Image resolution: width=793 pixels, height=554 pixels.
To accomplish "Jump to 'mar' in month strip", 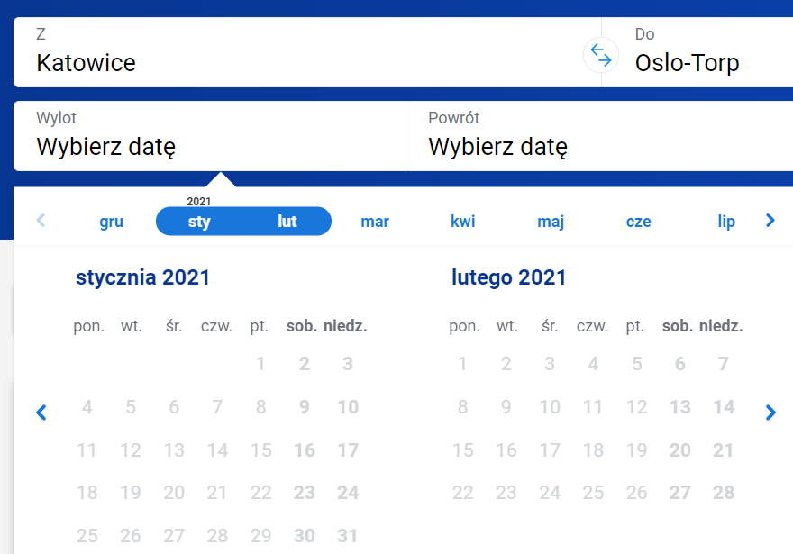I will (375, 222).
